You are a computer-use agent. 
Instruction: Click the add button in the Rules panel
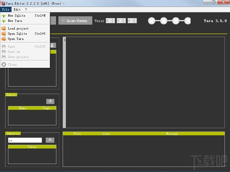[50, 101]
